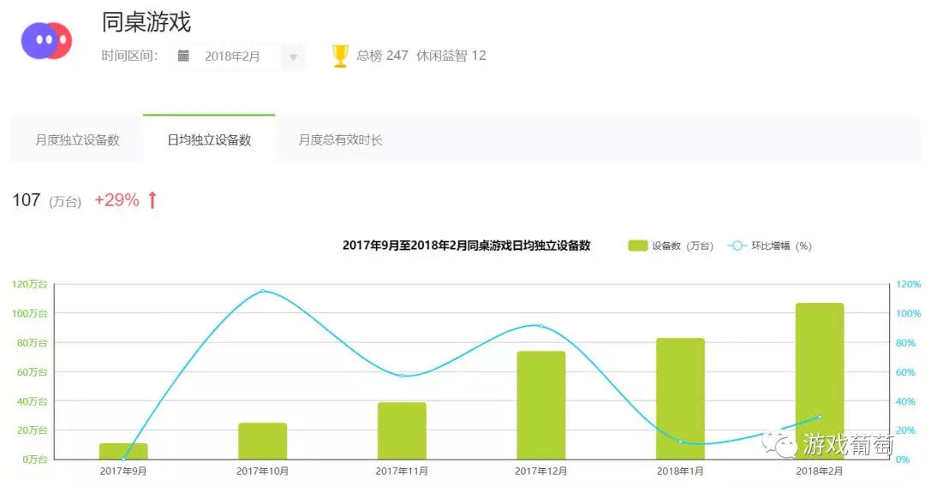Click the 休闲益智 12 category rank

coord(451,56)
